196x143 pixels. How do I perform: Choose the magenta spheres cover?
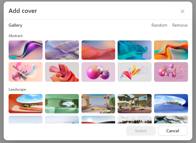click(x=98, y=72)
